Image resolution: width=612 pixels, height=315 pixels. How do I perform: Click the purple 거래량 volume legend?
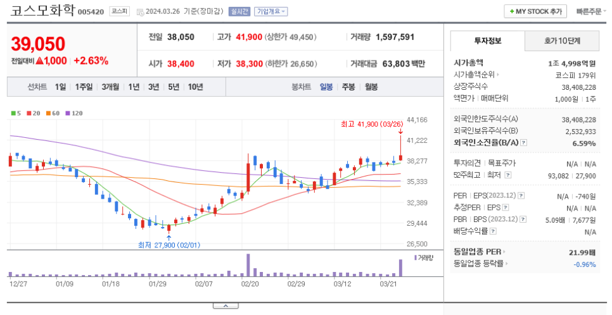pos(424,257)
